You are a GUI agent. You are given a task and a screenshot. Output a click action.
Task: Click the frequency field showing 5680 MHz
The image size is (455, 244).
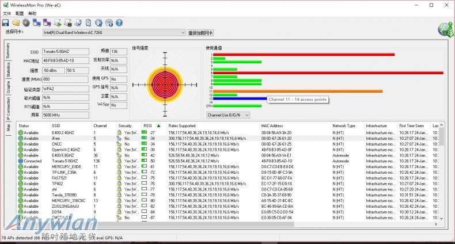point(66,115)
